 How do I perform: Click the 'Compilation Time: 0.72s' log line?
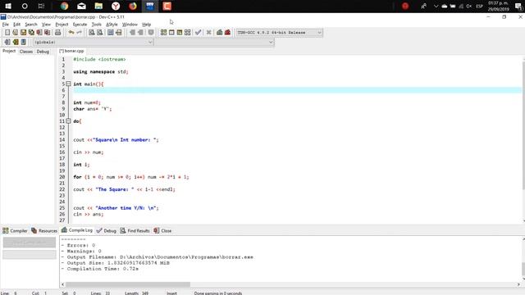click(100, 269)
